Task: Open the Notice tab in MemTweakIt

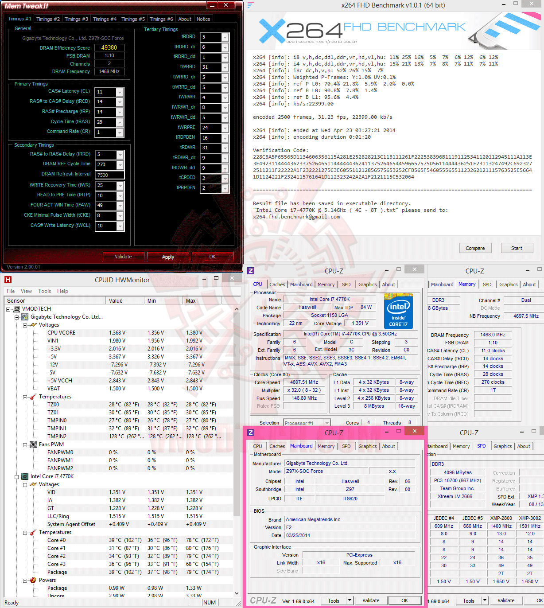Action: pyautogui.click(x=203, y=19)
